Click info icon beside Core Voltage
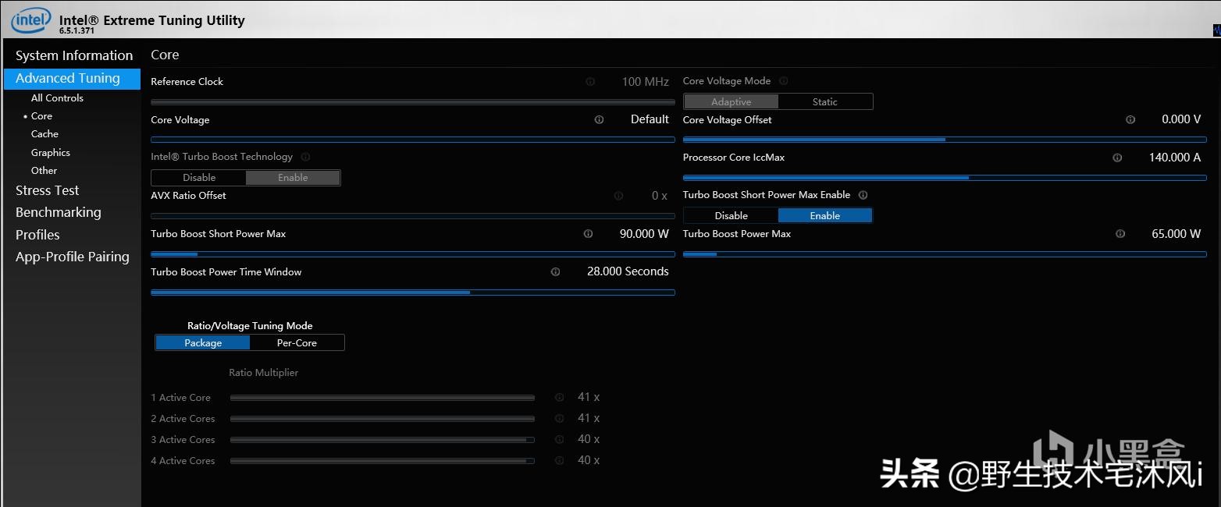1221x507 pixels. 599,120
